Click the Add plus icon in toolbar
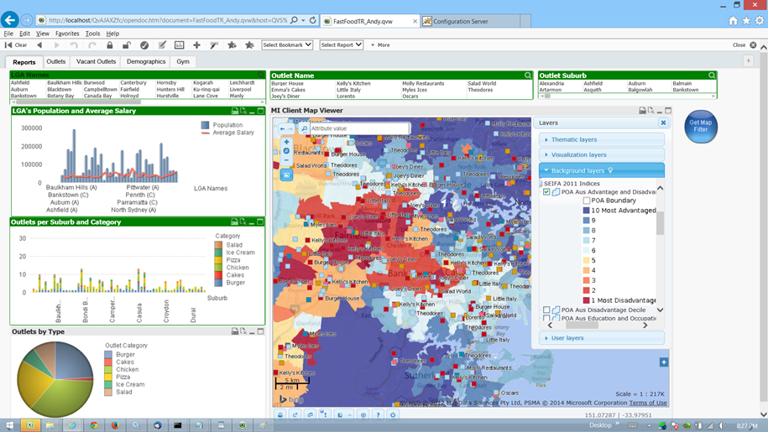 click(197, 45)
